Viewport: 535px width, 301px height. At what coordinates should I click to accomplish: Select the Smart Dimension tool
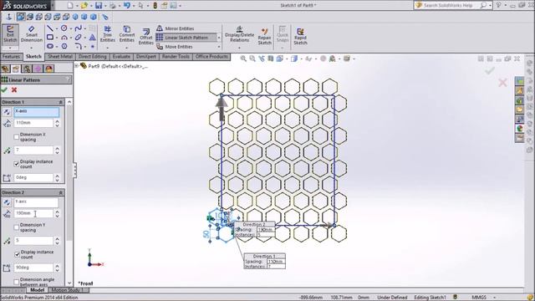point(32,34)
